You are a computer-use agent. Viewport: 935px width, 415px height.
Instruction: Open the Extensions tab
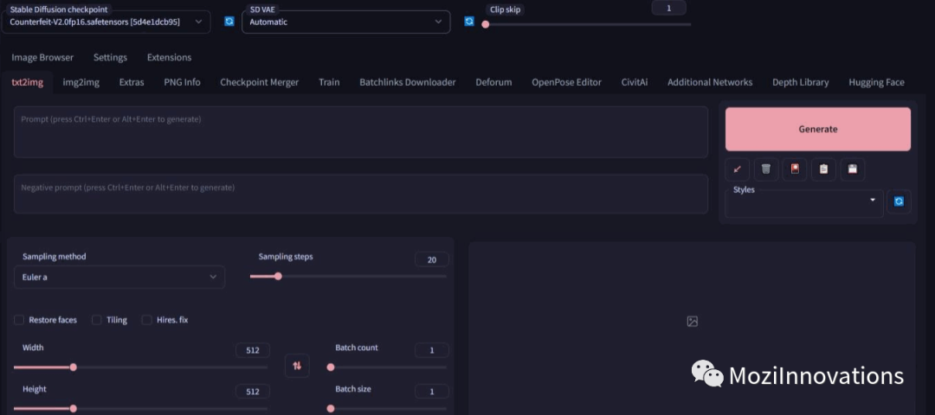[x=170, y=57]
